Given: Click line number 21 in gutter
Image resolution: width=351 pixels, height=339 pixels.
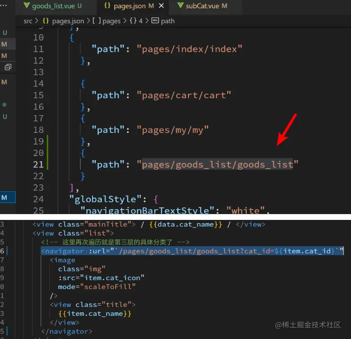Looking at the screenshot, I should pyautogui.click(x=38, y=165).
